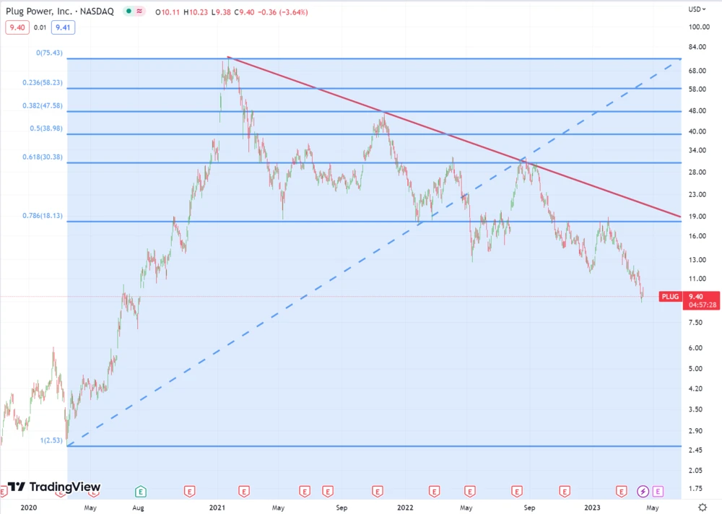Click the 2021 date axis label

(217, 508)
